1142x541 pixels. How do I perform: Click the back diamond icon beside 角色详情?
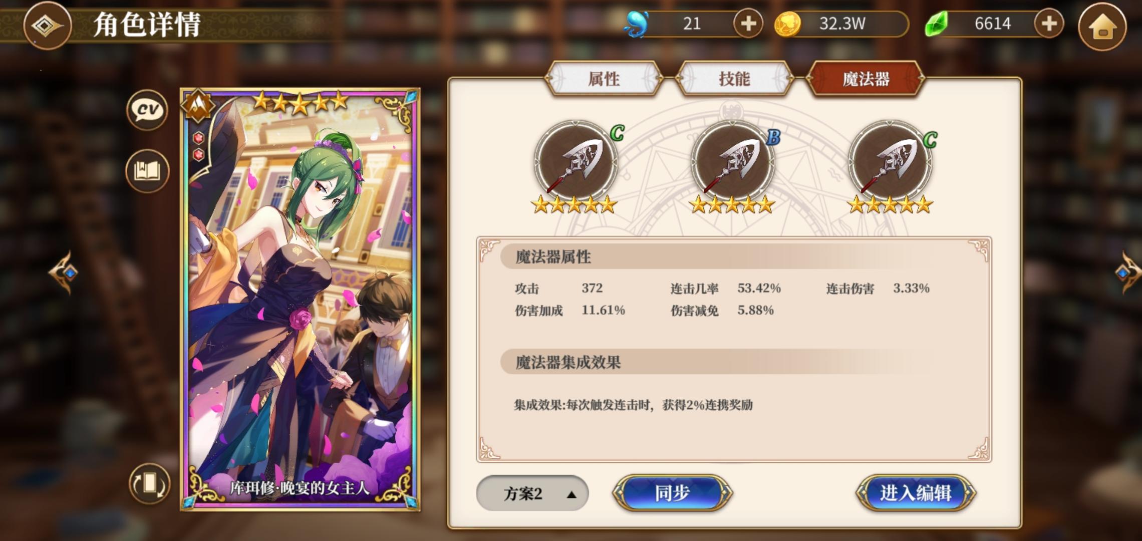pyautogui.click(x=47, y=25)
